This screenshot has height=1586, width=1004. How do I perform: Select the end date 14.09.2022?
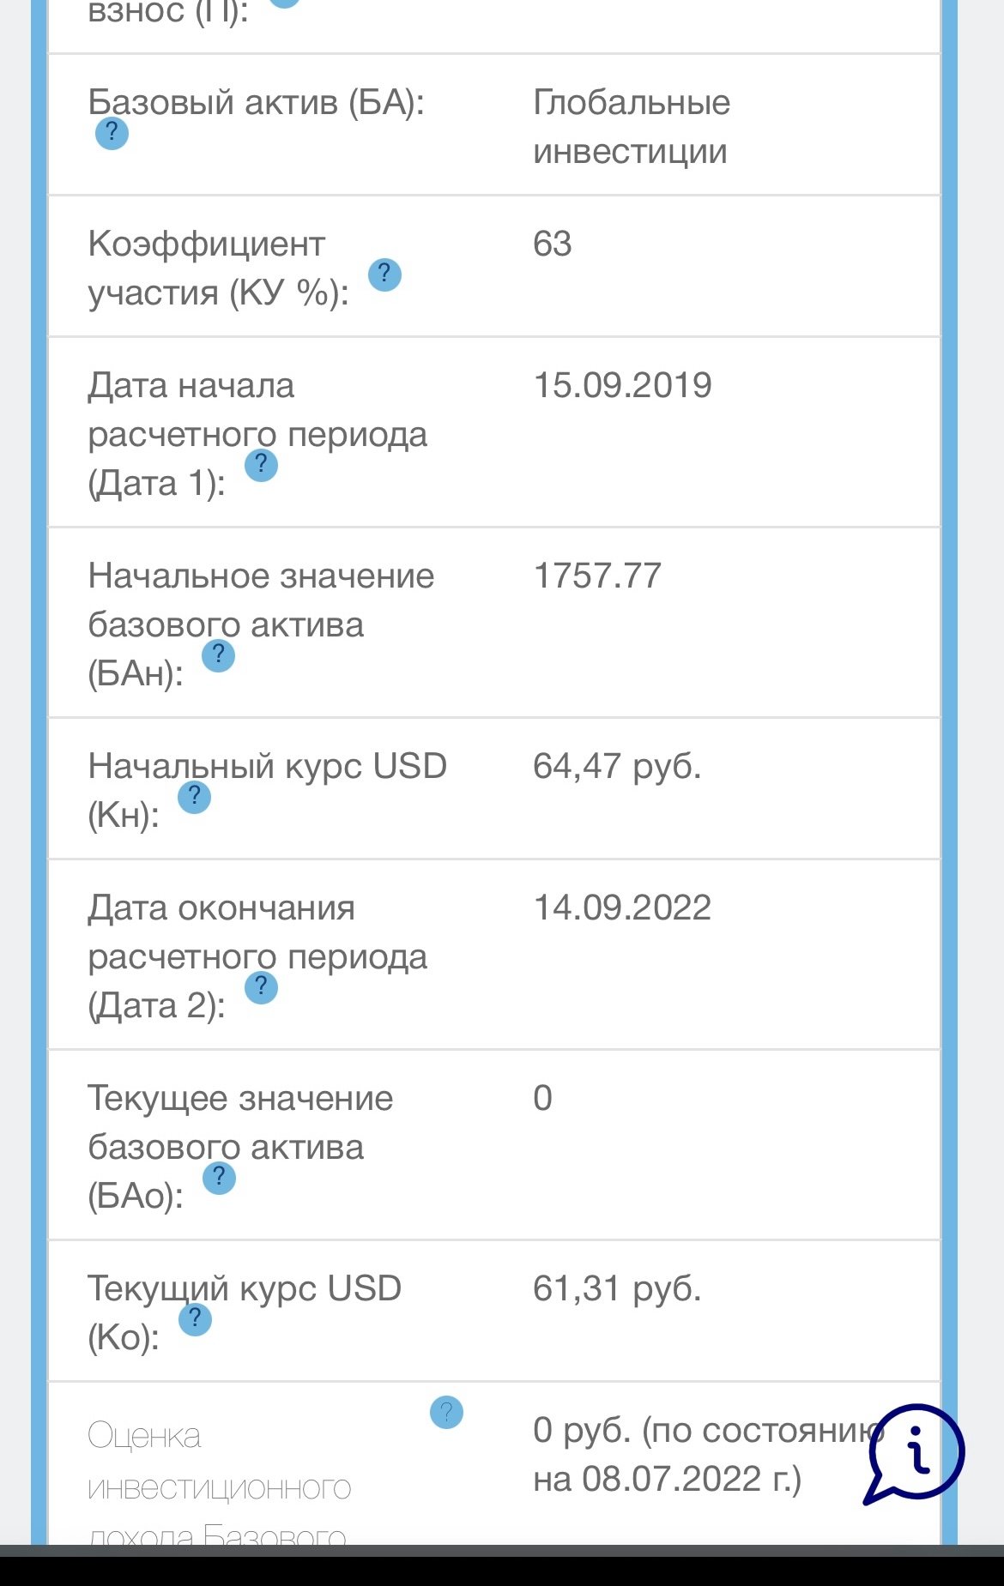coord(622,908)
